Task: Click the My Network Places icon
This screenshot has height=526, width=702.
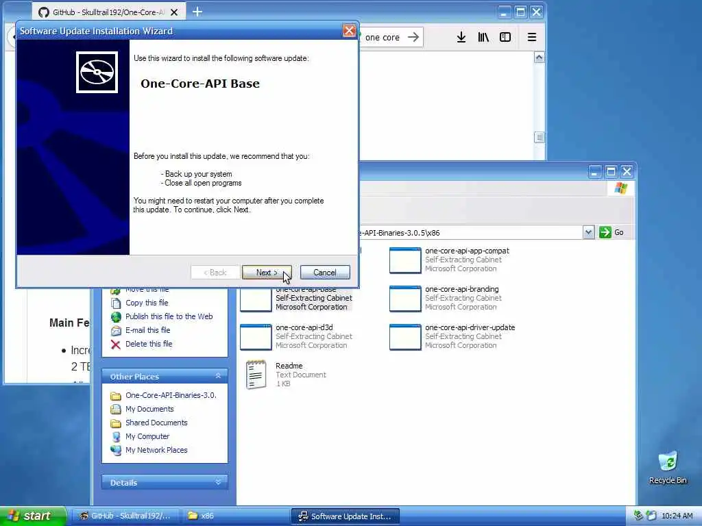Action: [115, 451]
